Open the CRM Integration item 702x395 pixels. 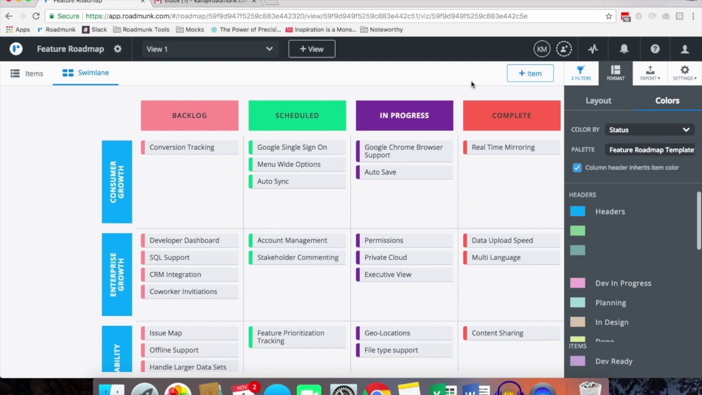[x=189, y=274]
